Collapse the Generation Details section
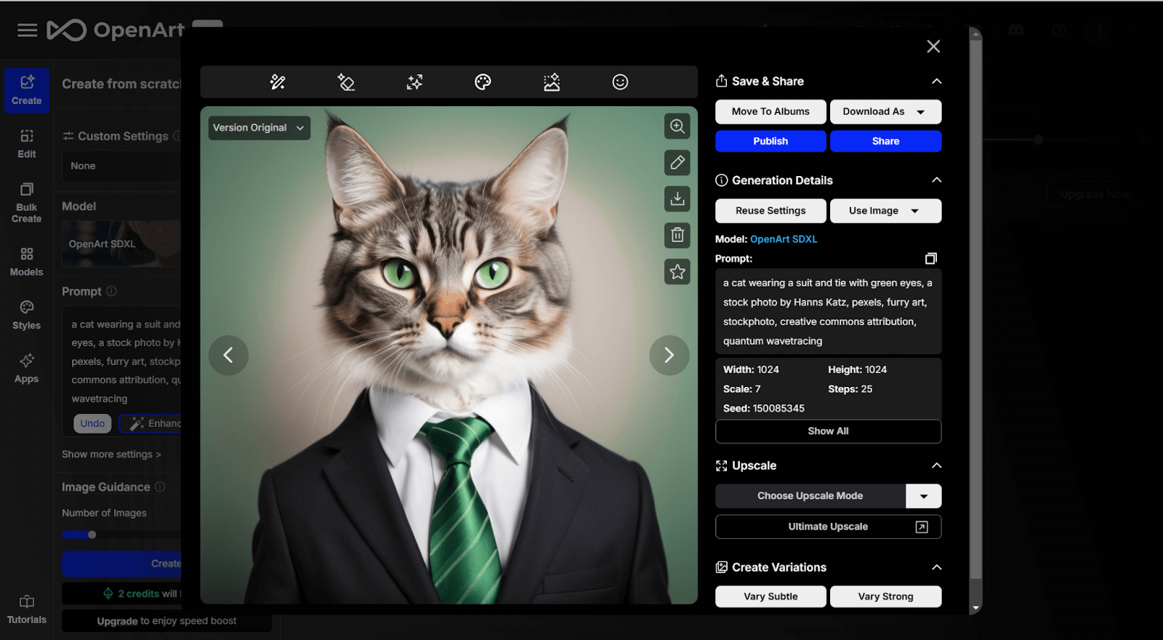 [x=936, y=180]
